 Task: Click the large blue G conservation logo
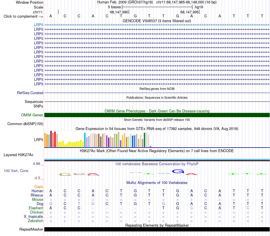click(x=178, y=171)
